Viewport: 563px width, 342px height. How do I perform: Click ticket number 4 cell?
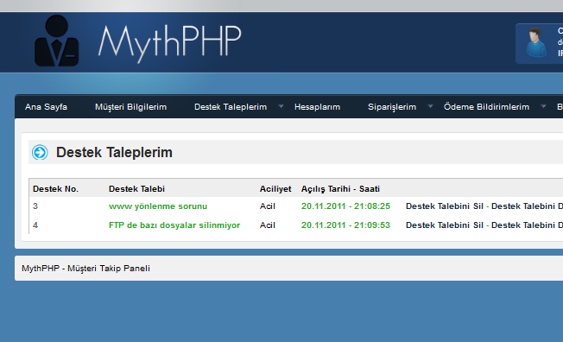click(x=35, y=225)
